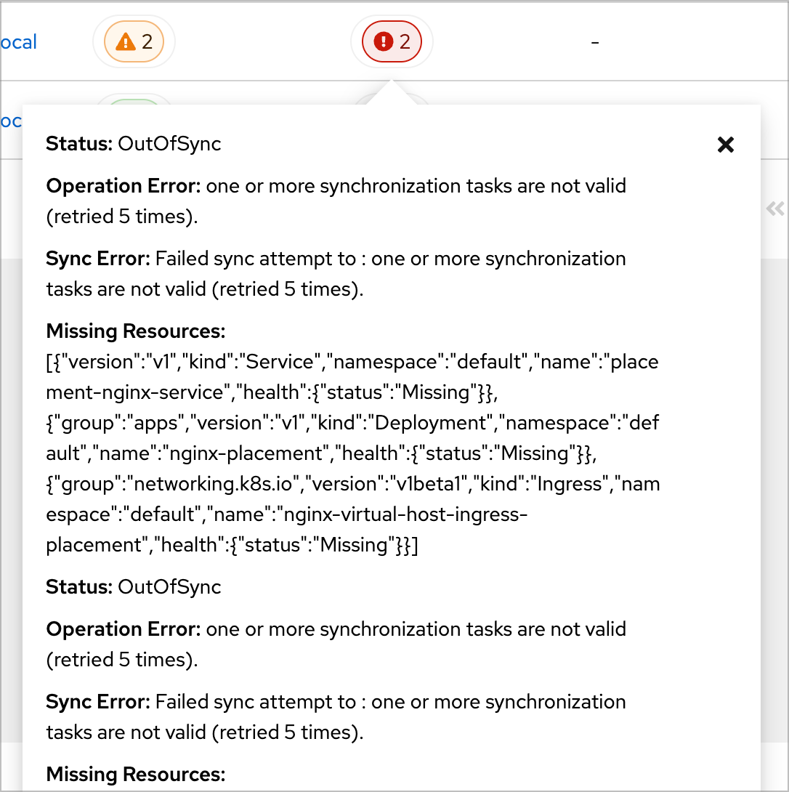Screen dimensions: 789x792
Task: Click the dash in the first table row
Action: (595, 42)
